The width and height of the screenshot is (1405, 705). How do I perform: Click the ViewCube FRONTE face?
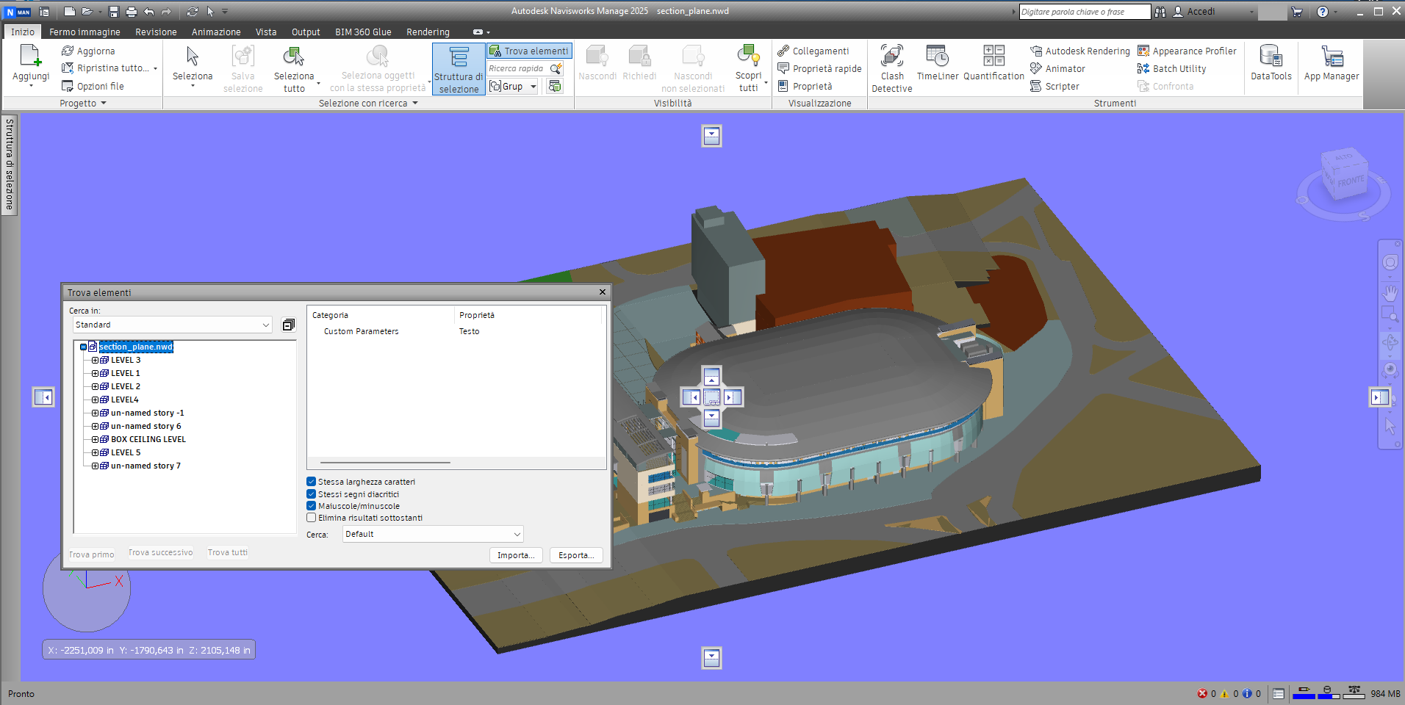(x=1351, y=181)
